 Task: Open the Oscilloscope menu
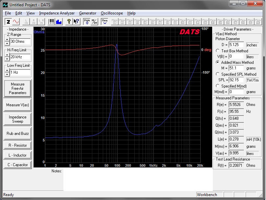pyautogui.click(x=112, y=13)
